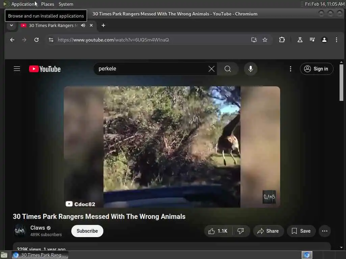This screenshot has height=259, width=346.
Task: Dislike the video
Action: 241,231
